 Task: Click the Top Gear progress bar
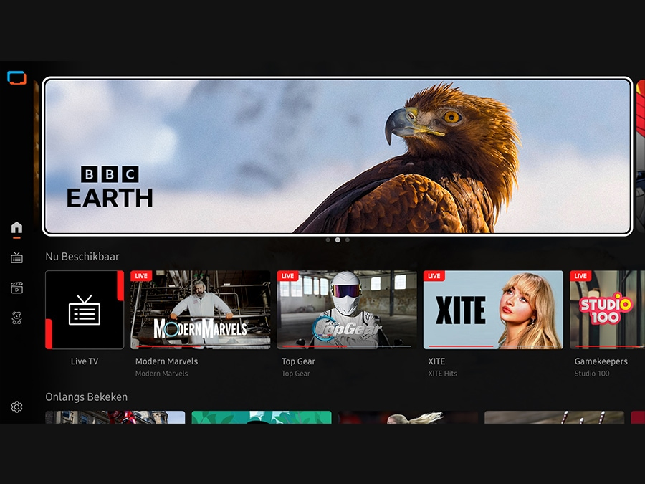click(x=347, y=346)
